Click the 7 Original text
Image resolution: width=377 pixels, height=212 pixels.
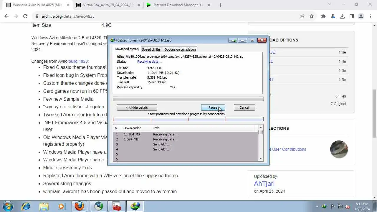point(338,104)
